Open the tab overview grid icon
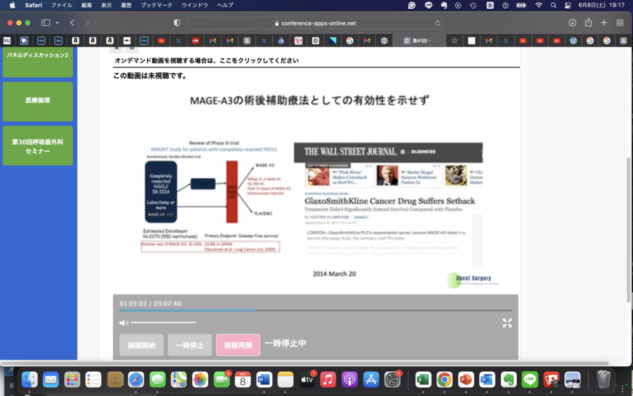 tap(620, 23)
